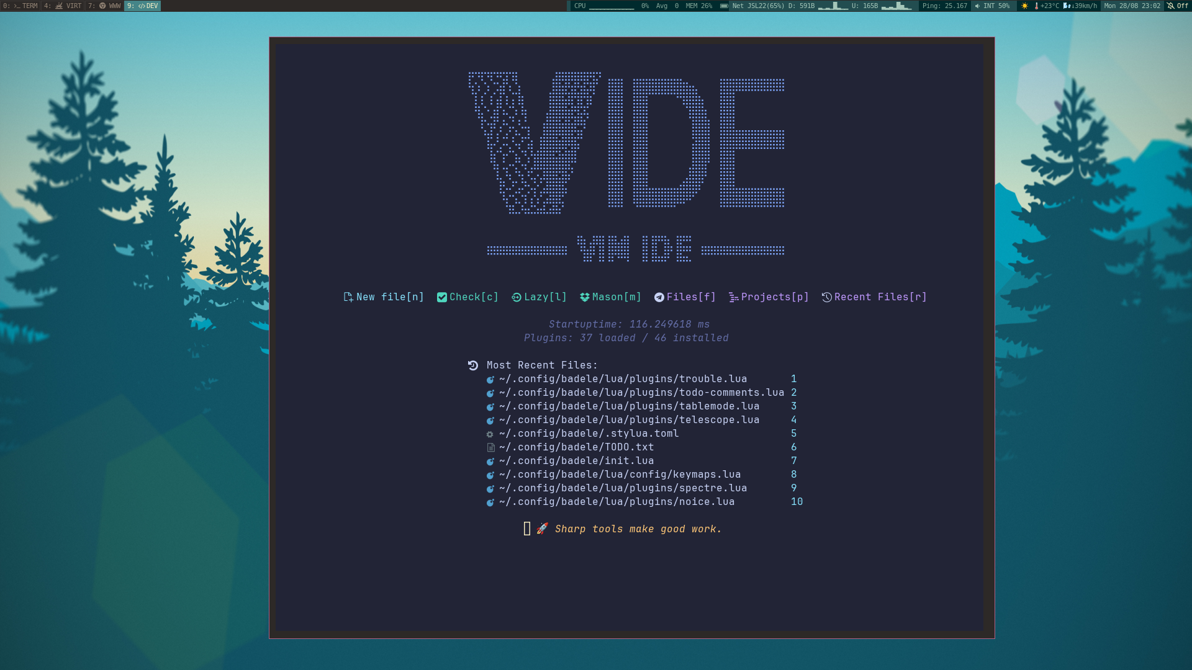
Task: Click the Most Recent Files clock icon
Action: 473,365
